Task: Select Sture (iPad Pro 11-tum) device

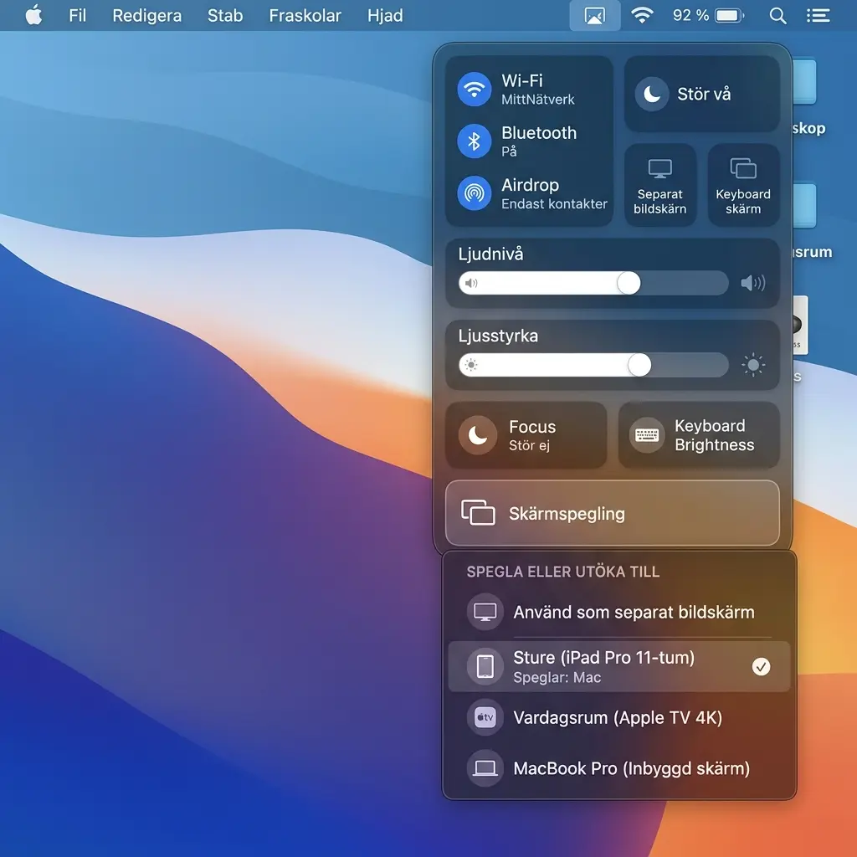Action: [618, 666]
